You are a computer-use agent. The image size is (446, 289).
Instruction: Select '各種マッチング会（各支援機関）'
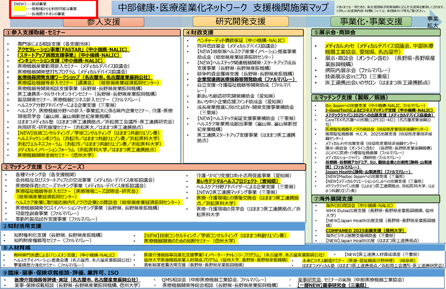(x=45, y=175)
